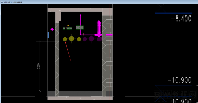Select the magenta vertical riser pipe
Image resolution: width=198 pixels, height=103 pixels.
[81, 25]
